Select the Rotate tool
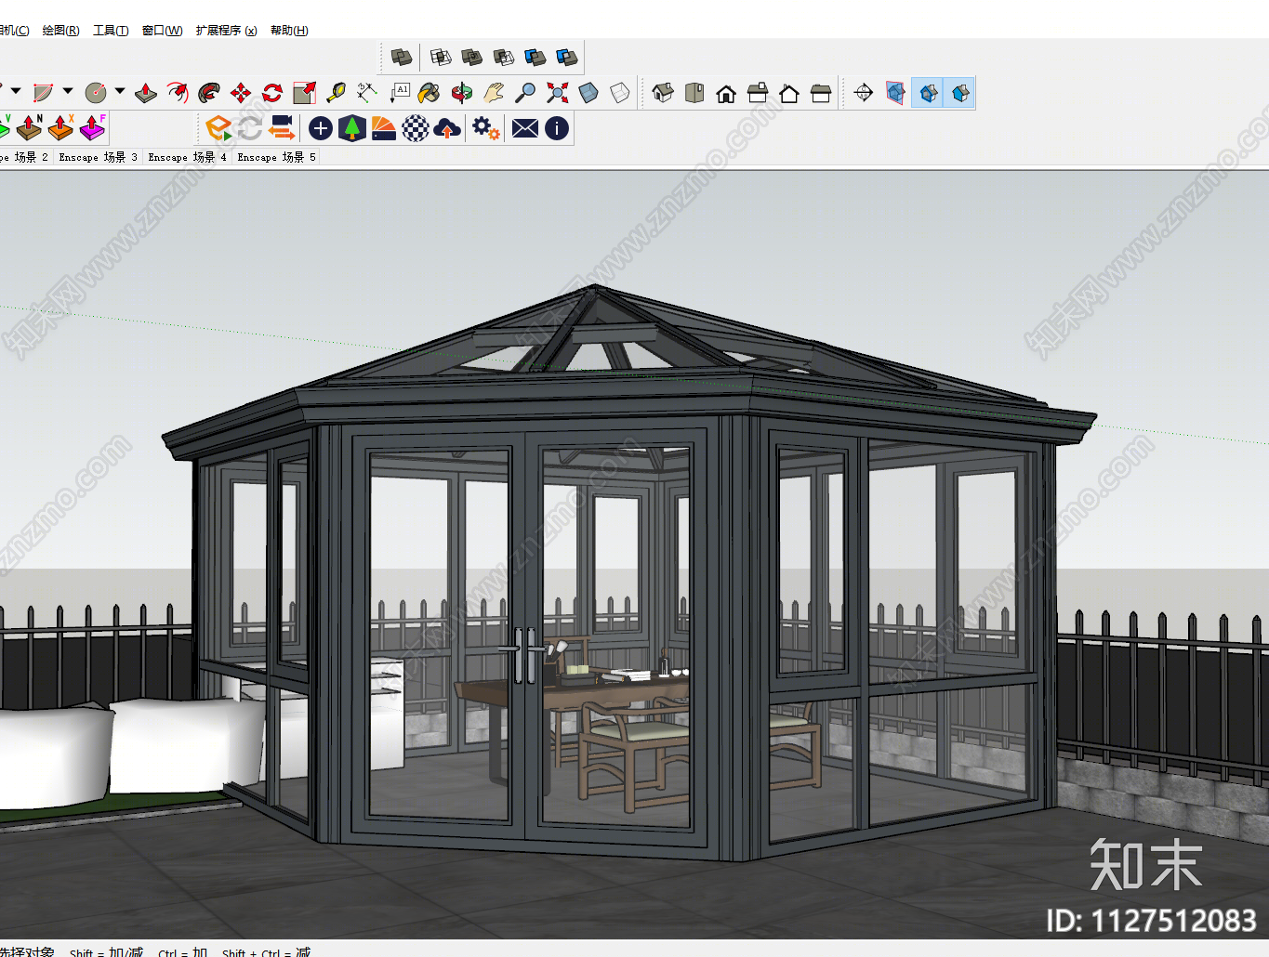 pyautogui.click(x=272, y=93)
